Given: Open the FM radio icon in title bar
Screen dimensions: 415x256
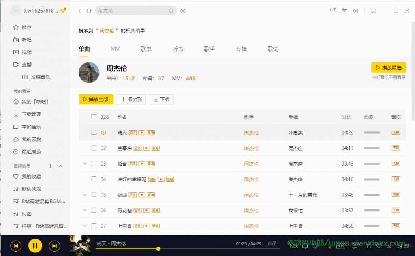Looking at the screenshot, I should pos(344,11).
